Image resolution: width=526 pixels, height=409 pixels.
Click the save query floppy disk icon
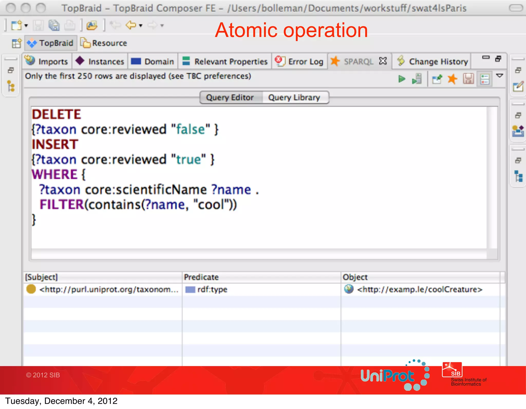pyautogui.click(x=468, y=79)
